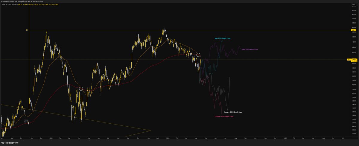This screenshot has width=359, height=146.
Task: Click the white circle marker near April 2025
Action: [x=81, y=88]
